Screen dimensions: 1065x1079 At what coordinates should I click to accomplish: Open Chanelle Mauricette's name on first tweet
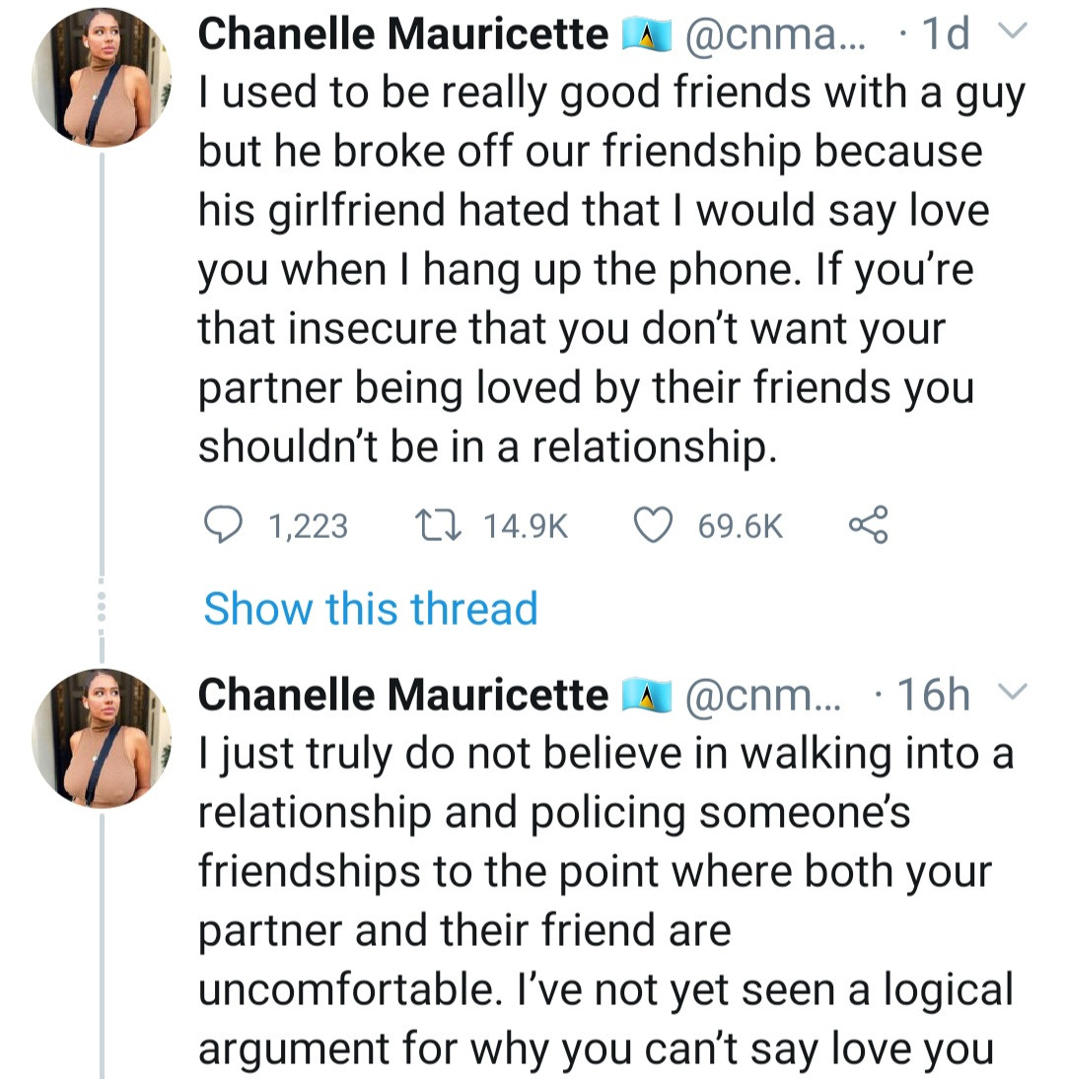403,34
